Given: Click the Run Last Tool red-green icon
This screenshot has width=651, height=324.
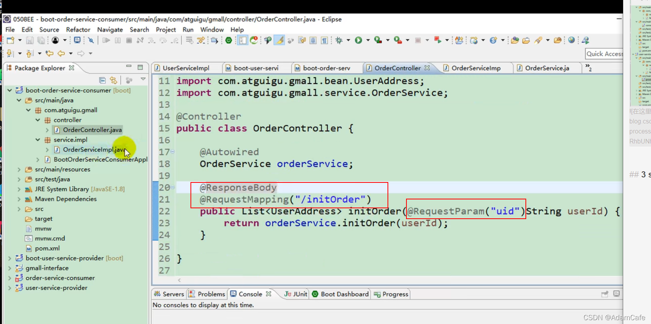Looking at the screenshot, I should [398, 40].
